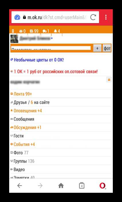Navigate back with the left arrow

point(20,186)
